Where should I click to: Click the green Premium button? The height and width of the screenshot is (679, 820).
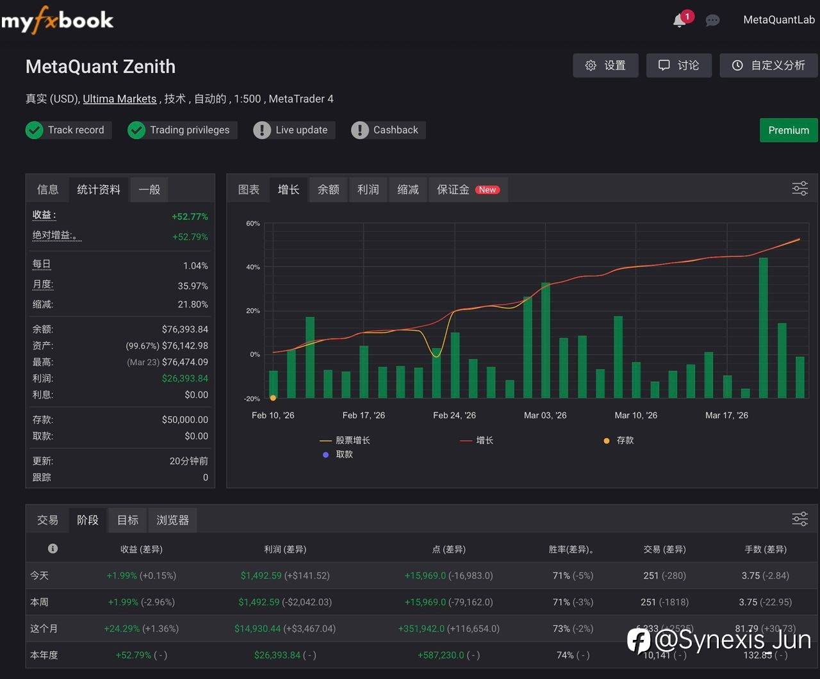click(x=789, y=130)
